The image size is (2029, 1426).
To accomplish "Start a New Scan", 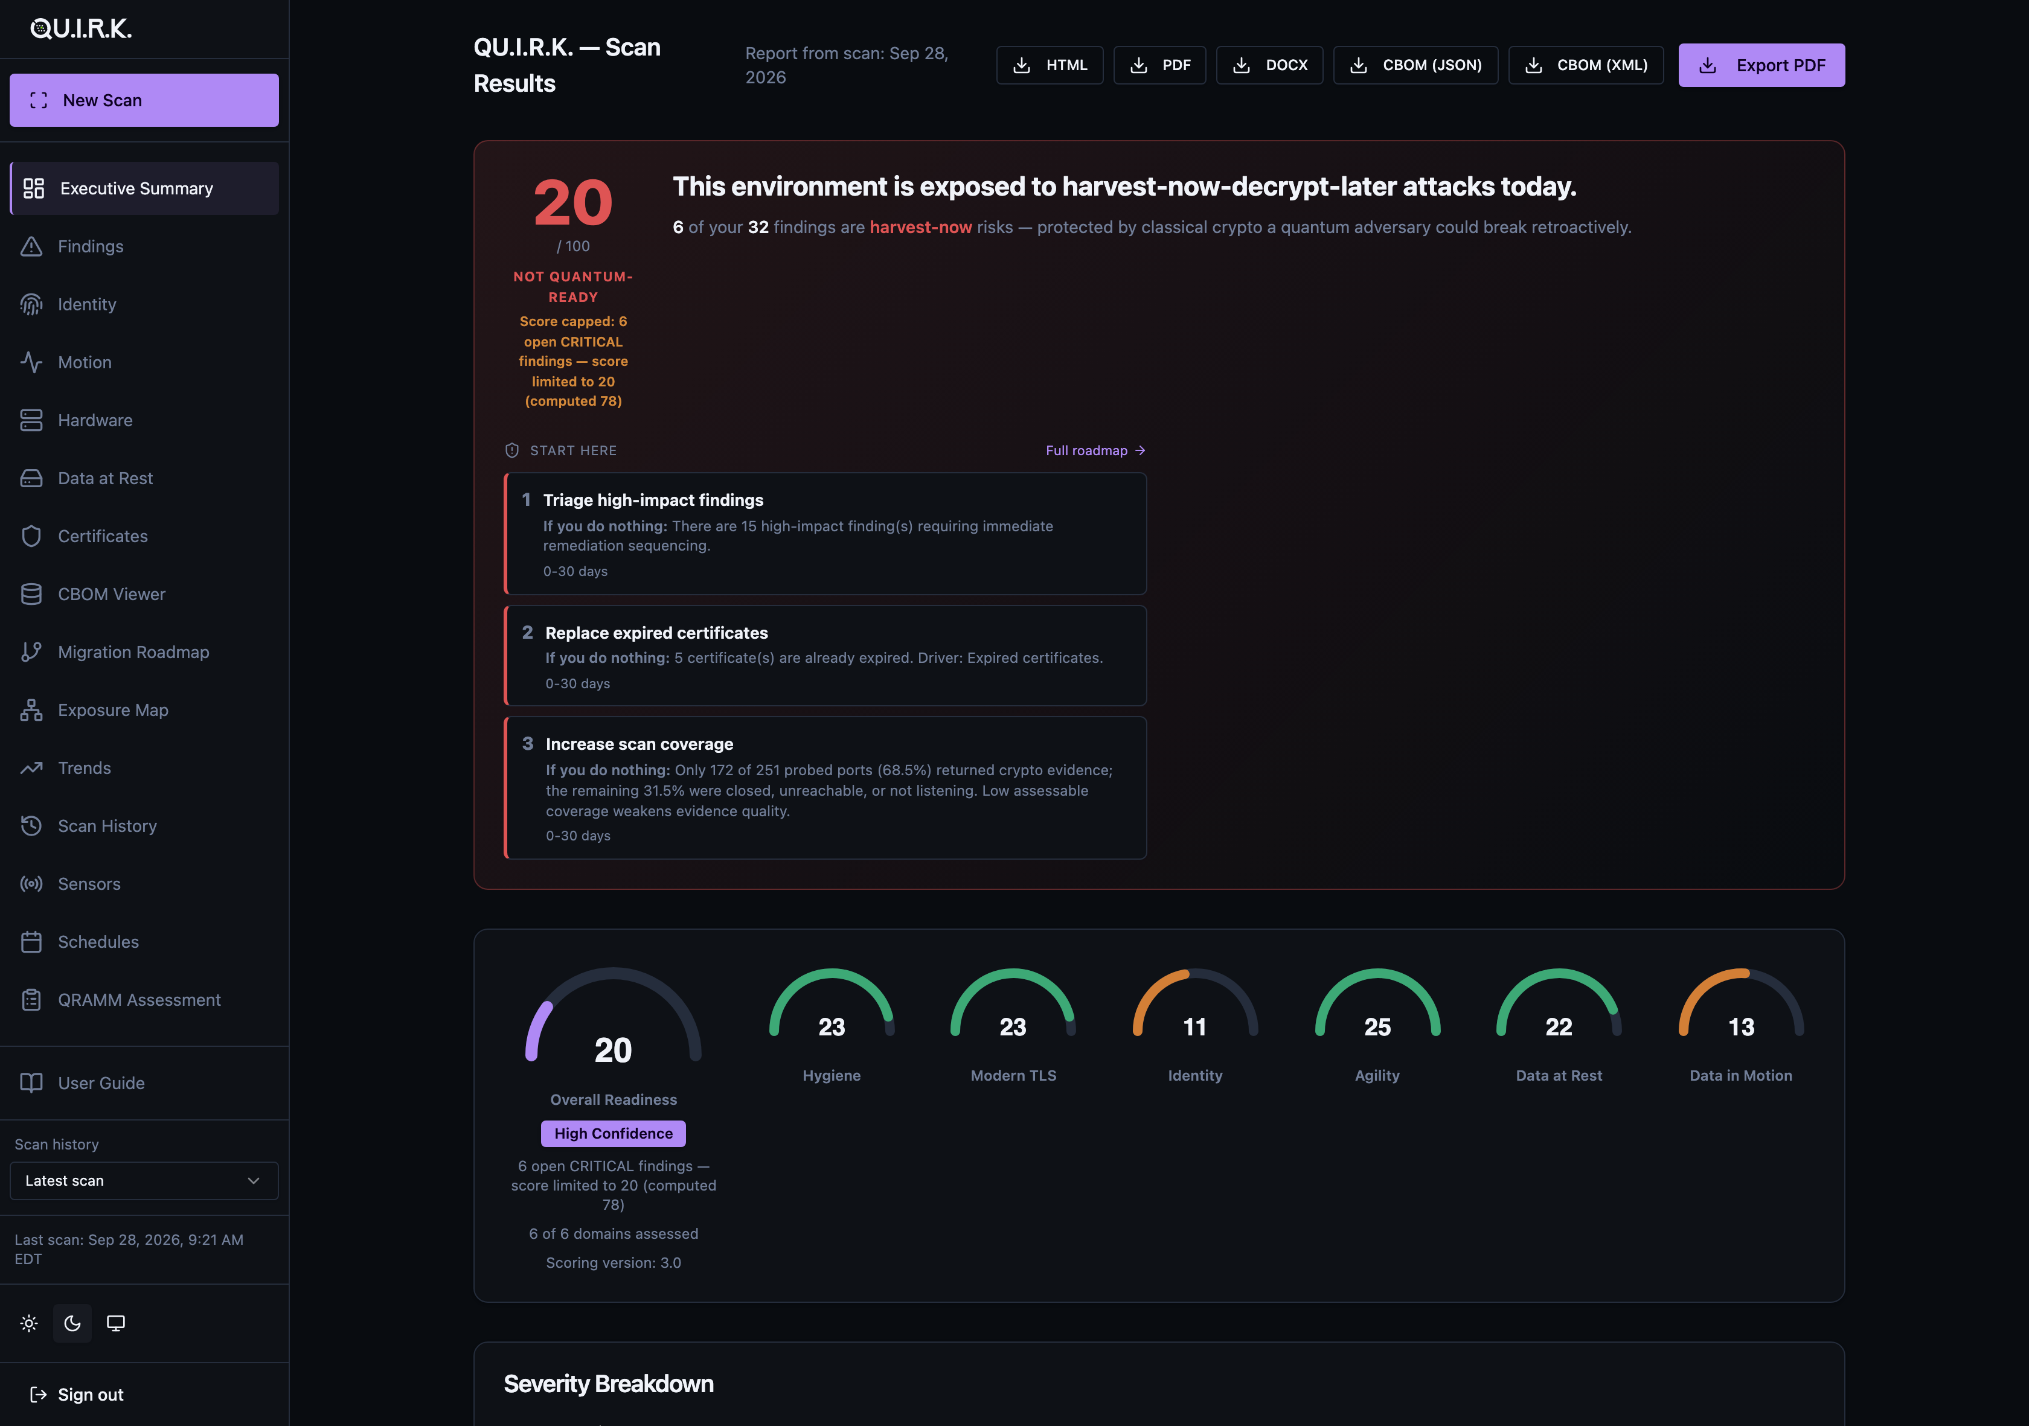I will click(144, 100).
